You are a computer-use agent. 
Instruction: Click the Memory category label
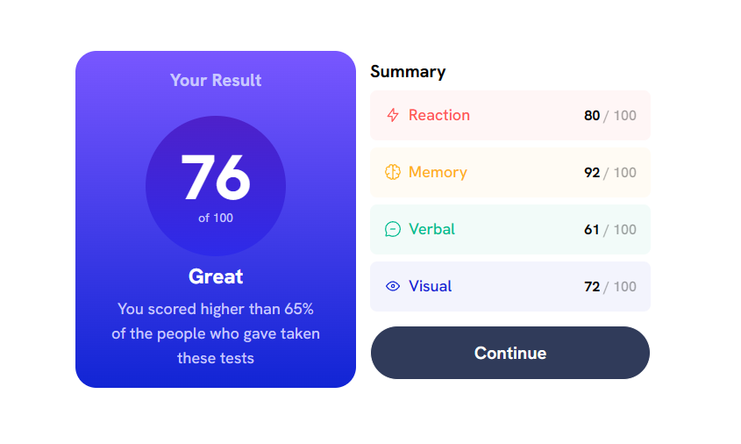tap(438, 172)
